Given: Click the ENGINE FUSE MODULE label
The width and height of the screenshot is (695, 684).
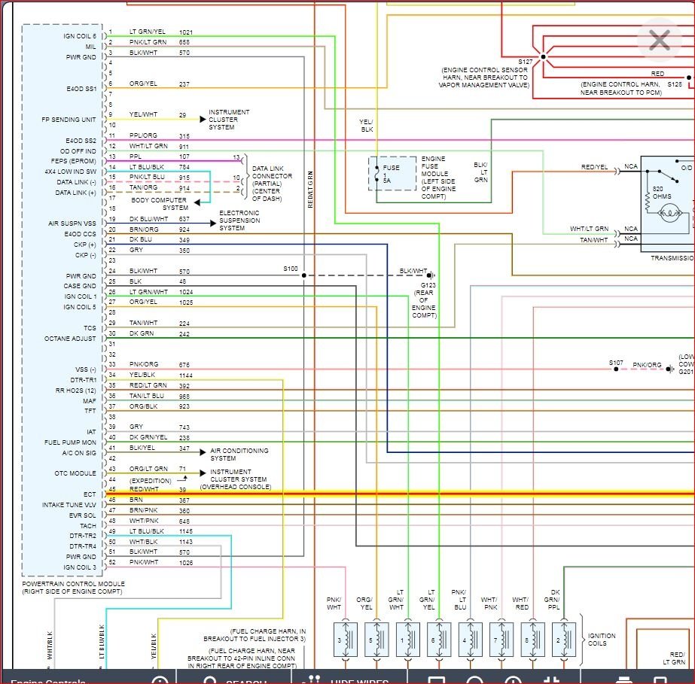Looking at the screenshot, I should tap(438, 177).
